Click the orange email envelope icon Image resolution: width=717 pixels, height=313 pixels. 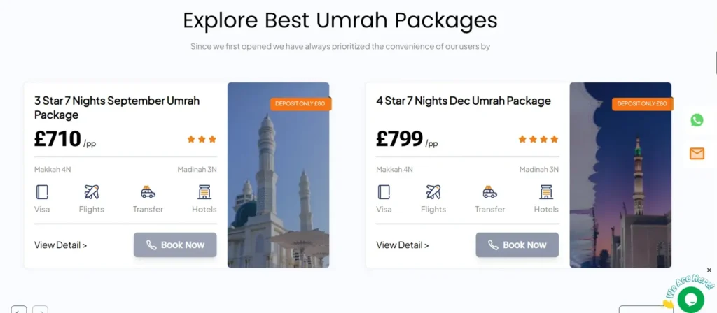click(697, 154)
